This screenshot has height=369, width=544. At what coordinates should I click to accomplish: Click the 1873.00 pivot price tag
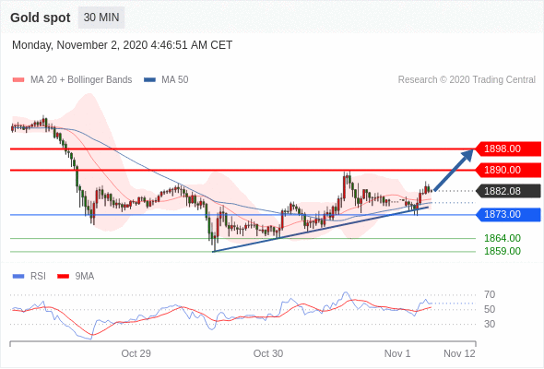coord(507,215)
